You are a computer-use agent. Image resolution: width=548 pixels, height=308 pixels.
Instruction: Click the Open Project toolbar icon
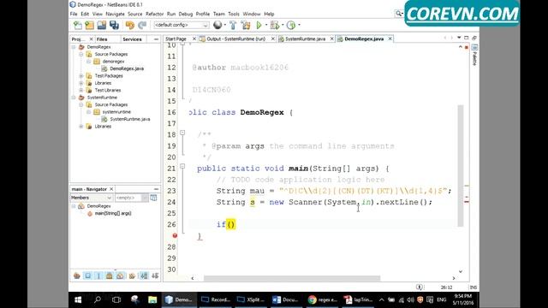pos(102,25)
